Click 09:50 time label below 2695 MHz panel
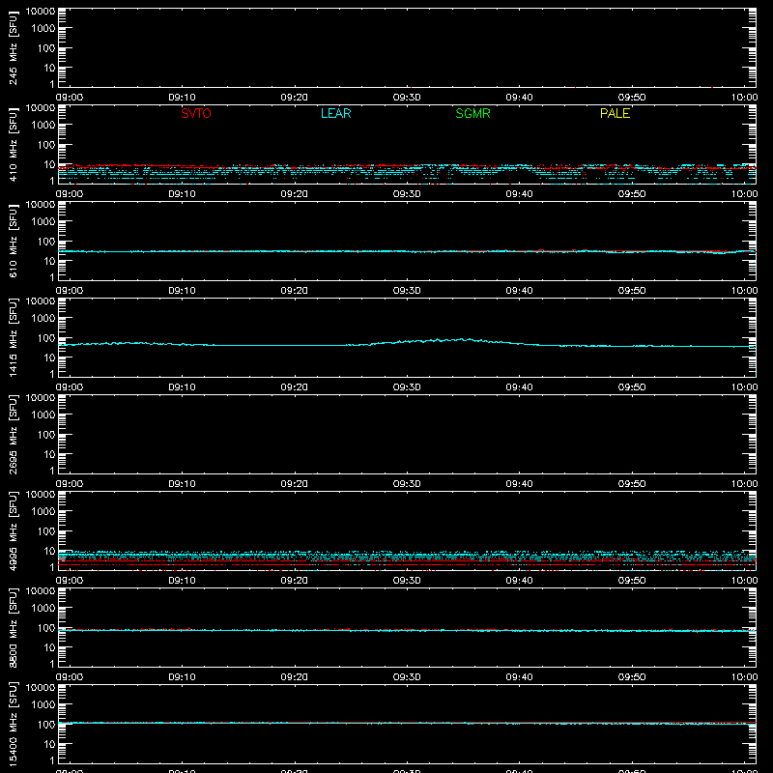The image size is (773, 773). tap(632, 484)
